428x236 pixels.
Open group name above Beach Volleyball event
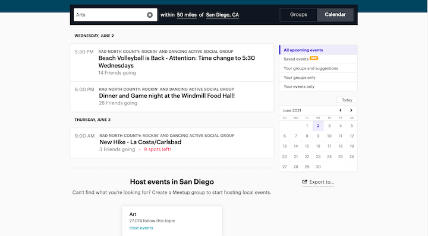pyautogui.click(x=166, y=52)
